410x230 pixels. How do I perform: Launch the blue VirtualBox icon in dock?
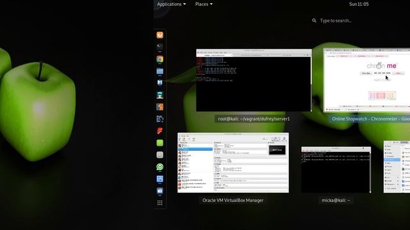tap(160, 179)
